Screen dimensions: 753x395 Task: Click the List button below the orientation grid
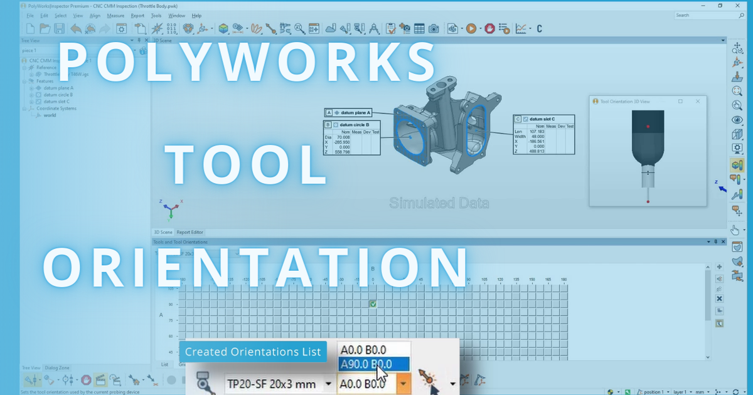(166, 364)
